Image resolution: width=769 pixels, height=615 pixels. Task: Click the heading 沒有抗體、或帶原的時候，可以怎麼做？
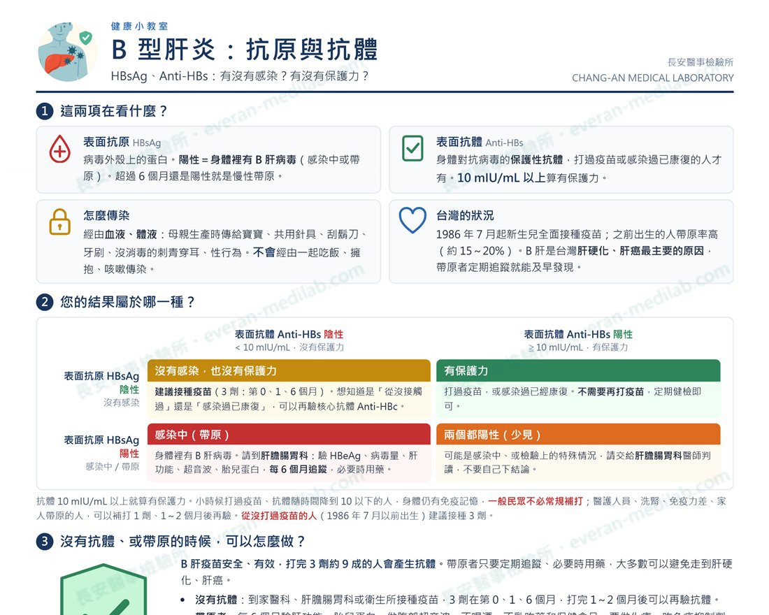(182, 542)
